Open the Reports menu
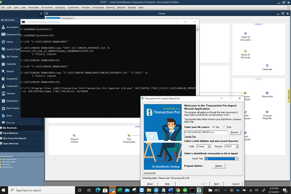 pyautogui.click(x=121, y=7)
